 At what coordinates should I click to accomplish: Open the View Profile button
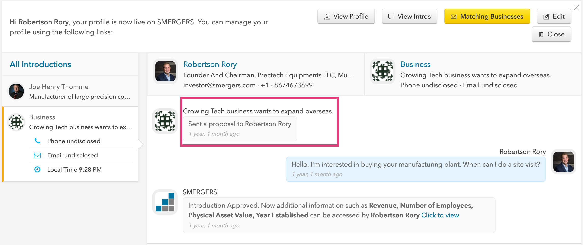(346, 17)
